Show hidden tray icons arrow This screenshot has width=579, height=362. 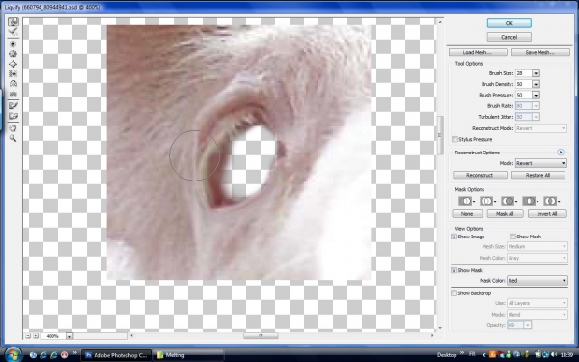point(484,355)
